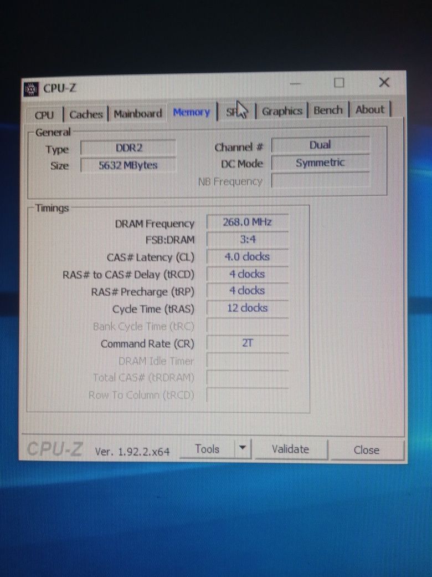This screenshot has height=577, width=432.
Task: Open the SPD tab
Action: 236,112
